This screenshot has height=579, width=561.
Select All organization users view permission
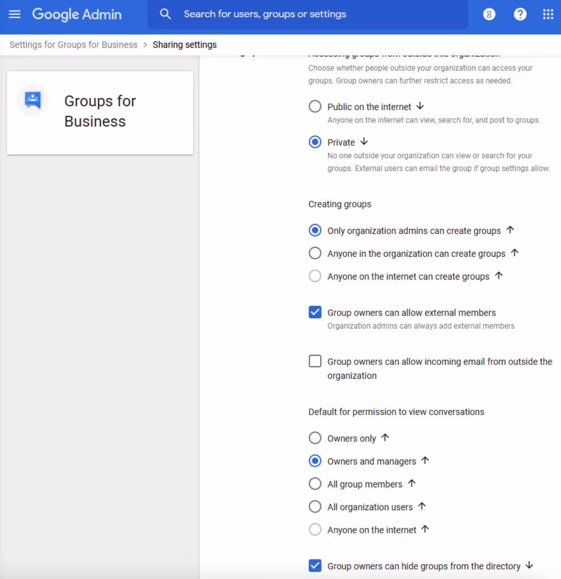tap(315, 506)
